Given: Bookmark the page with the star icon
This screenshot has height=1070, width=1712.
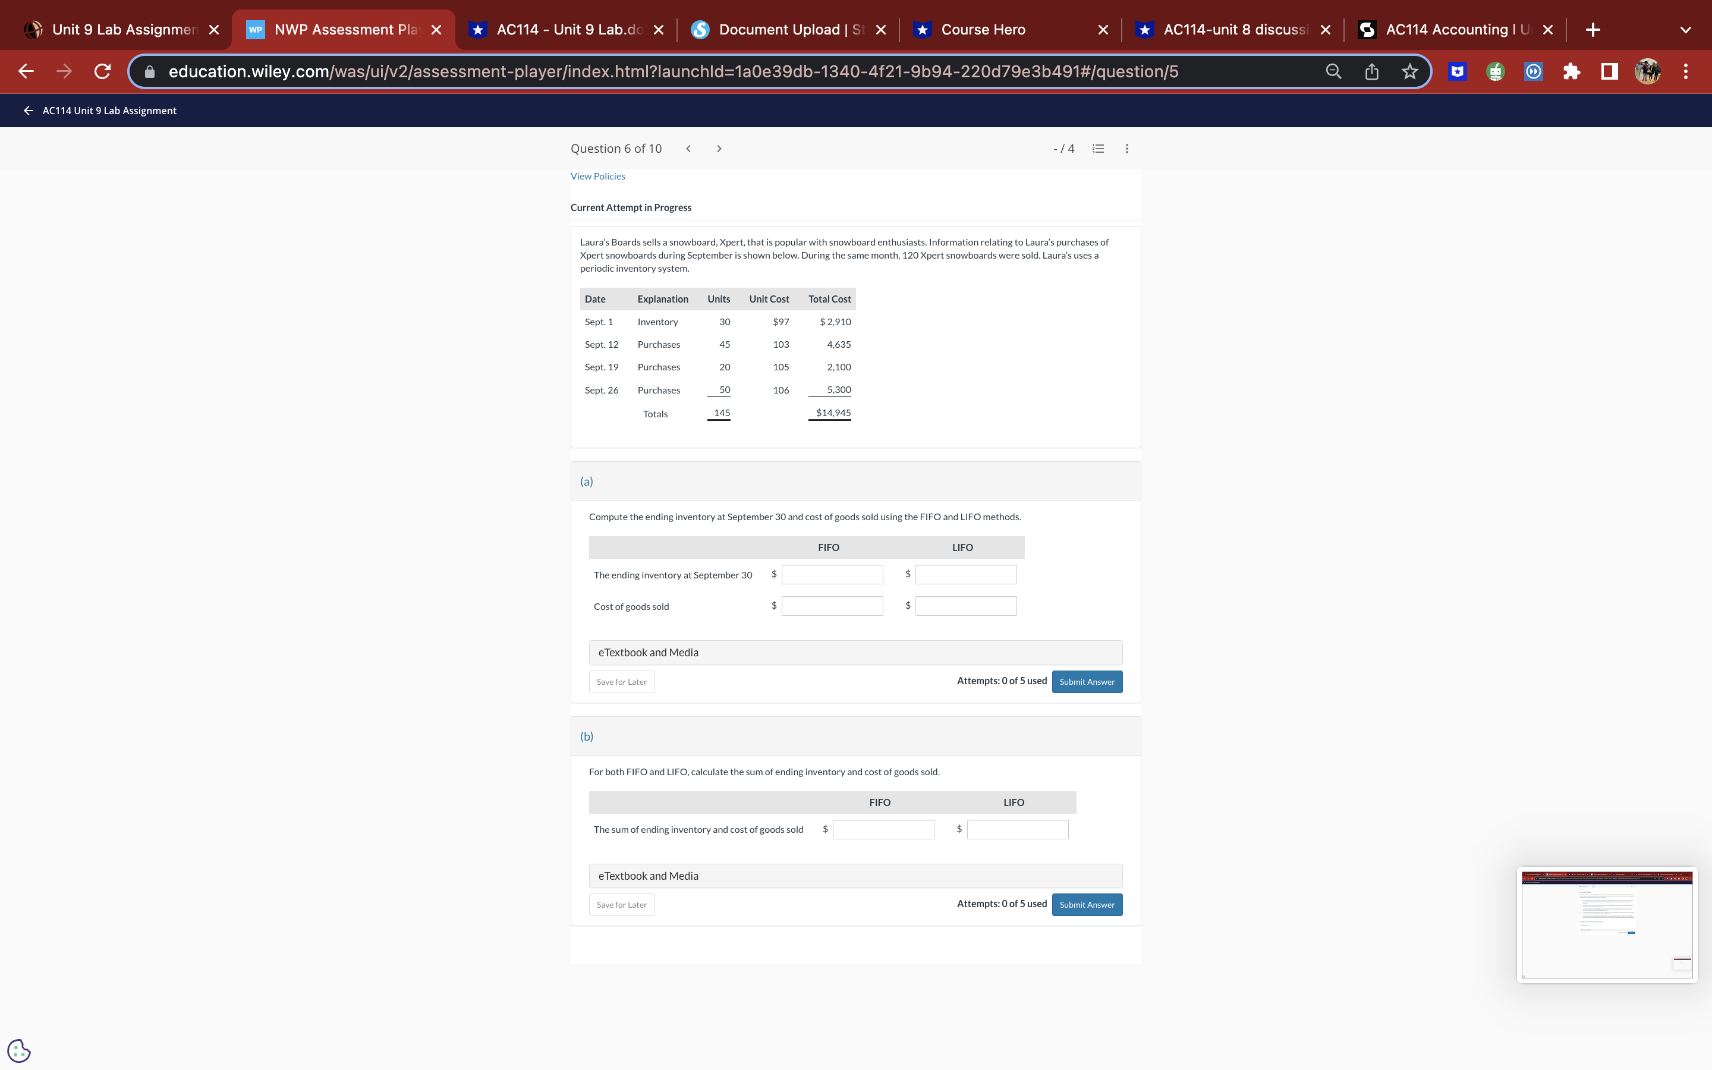Looking at the screenshot, I should (x=1409, y=71).
